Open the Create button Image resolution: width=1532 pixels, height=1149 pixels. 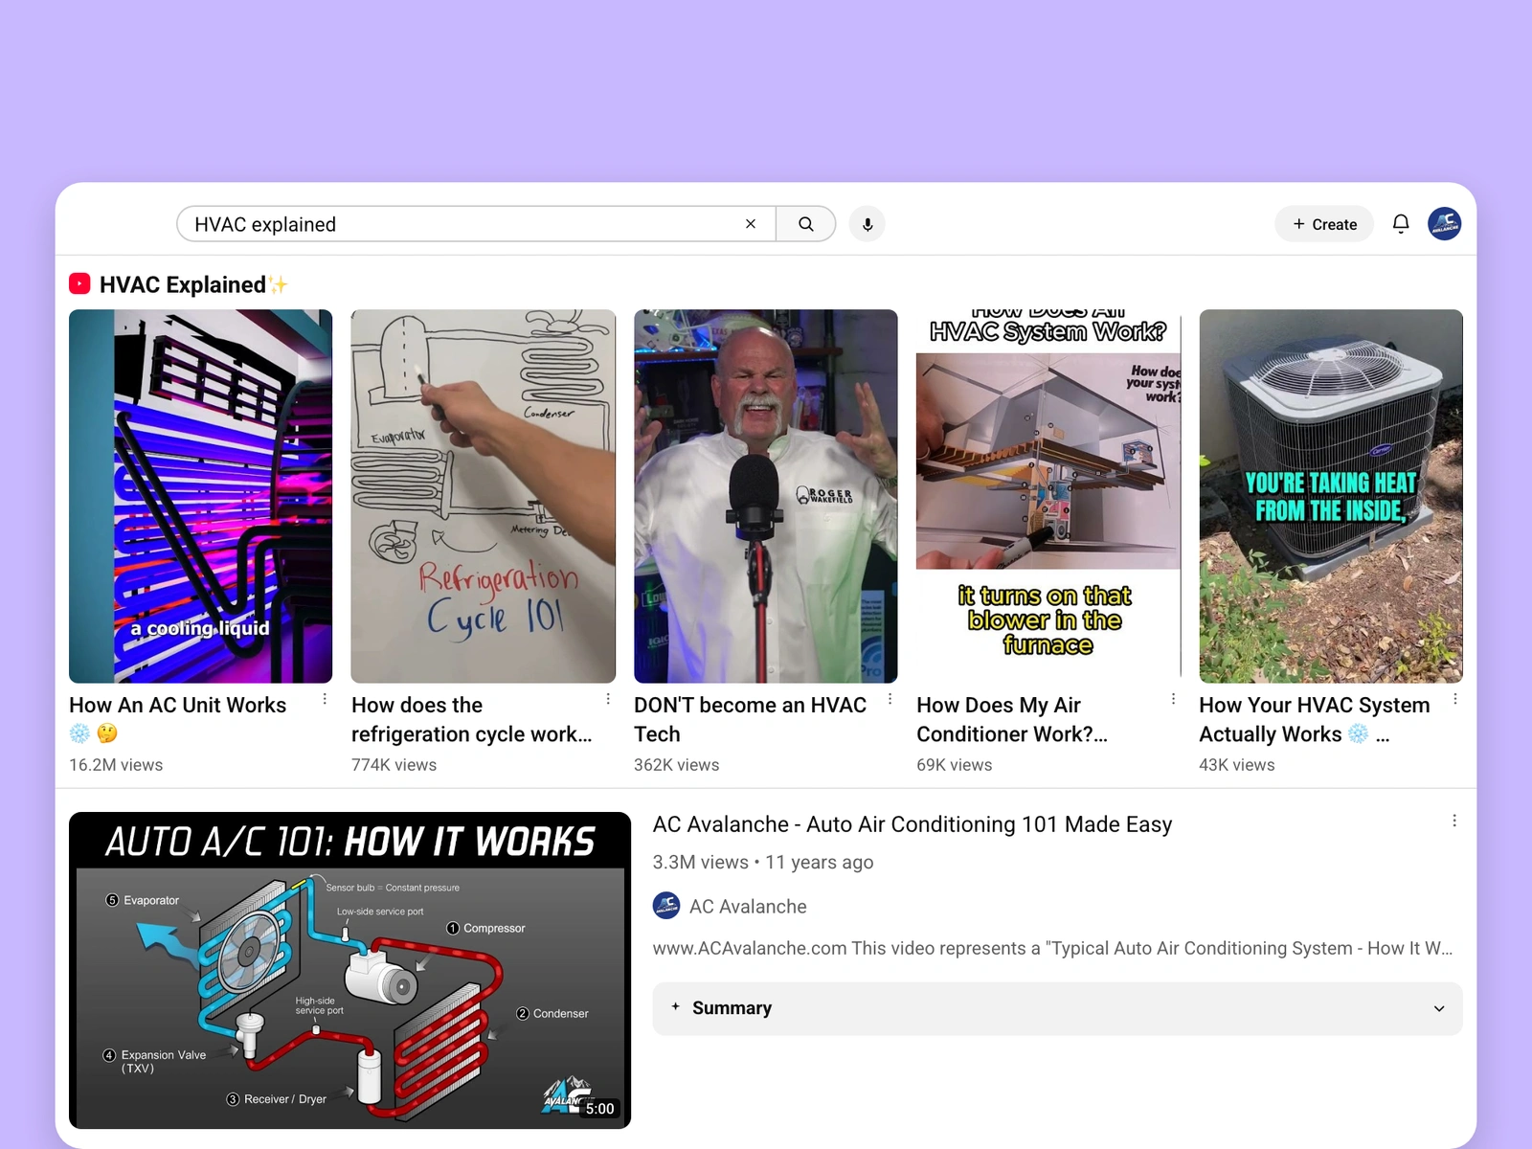[1324, 224]
